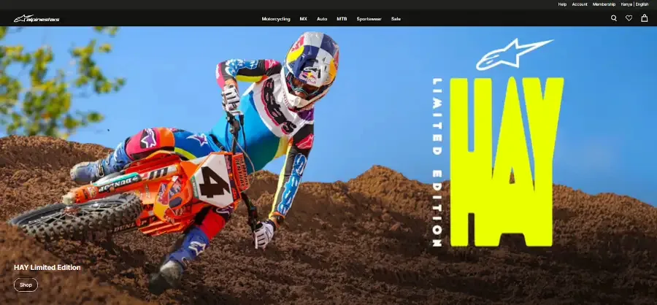Click the HAY Limited Edition heading
The width and height of the screenshot is (657, 305).
(x=47, y=267)
